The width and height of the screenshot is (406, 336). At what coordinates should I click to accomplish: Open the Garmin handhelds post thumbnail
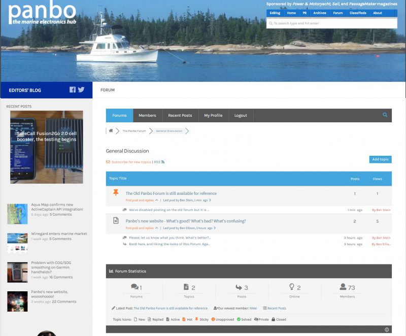coord(17,272)
